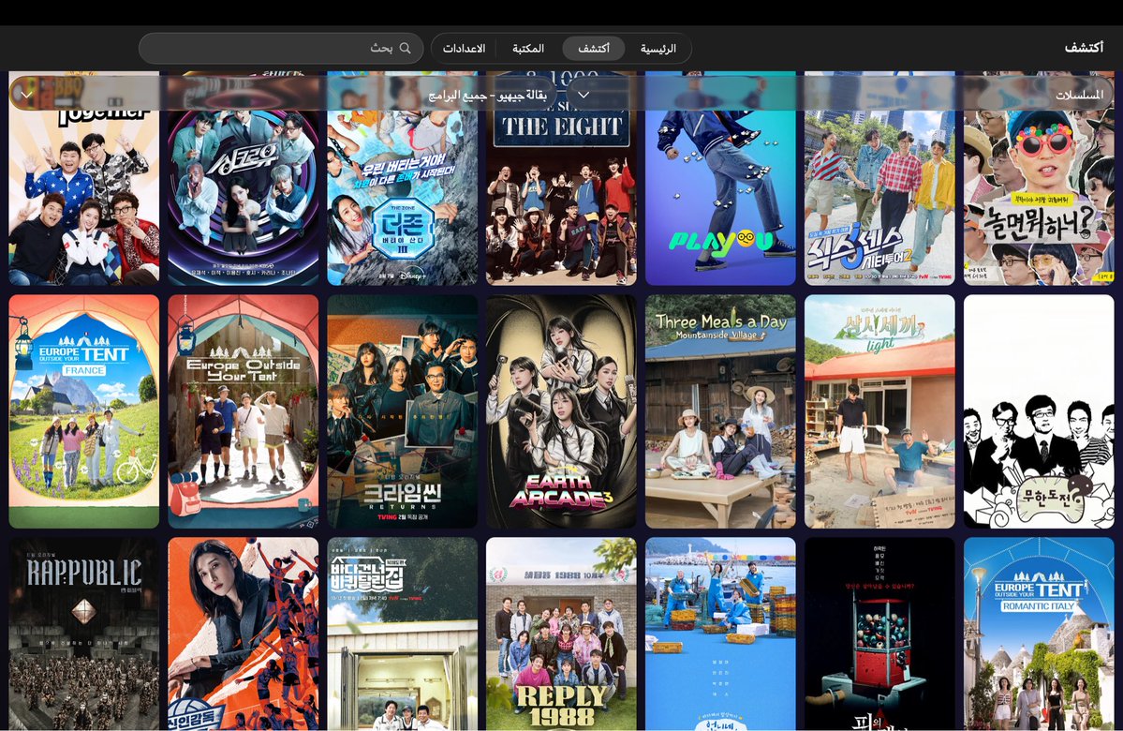This screenshot has width=1123, height=731.
Task: Click the أكتشف page heading text
Action: (1084, 47)
